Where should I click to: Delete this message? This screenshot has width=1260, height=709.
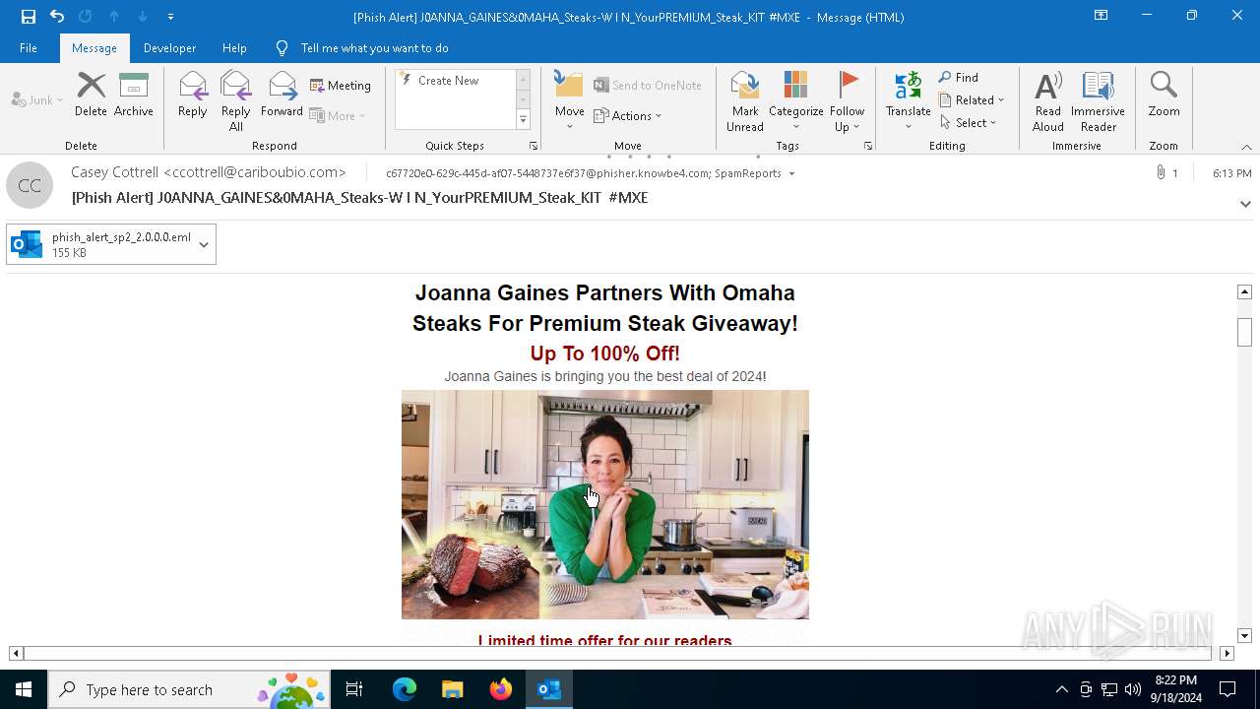(x=91, y=96)
